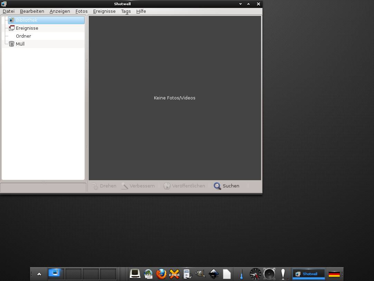Open the Hilfe menu
The height and width of the screenshot is (281, 374).
pyautogui.click(x=141, y=11)
